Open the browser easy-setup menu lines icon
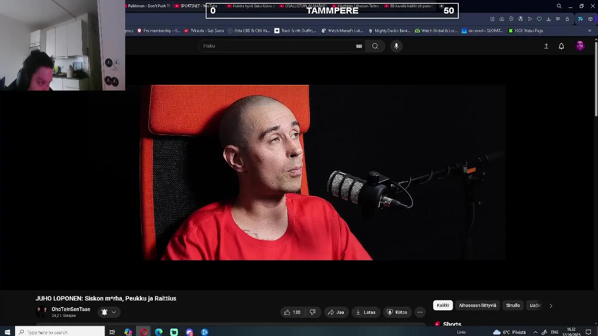Image resolution: width=598 pixels, height=336 pixels. pos(558,19)
